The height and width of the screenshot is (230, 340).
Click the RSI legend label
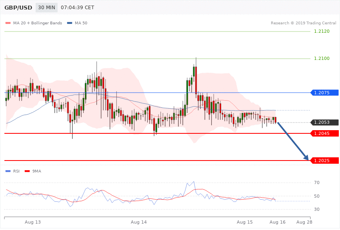(16, 171)
